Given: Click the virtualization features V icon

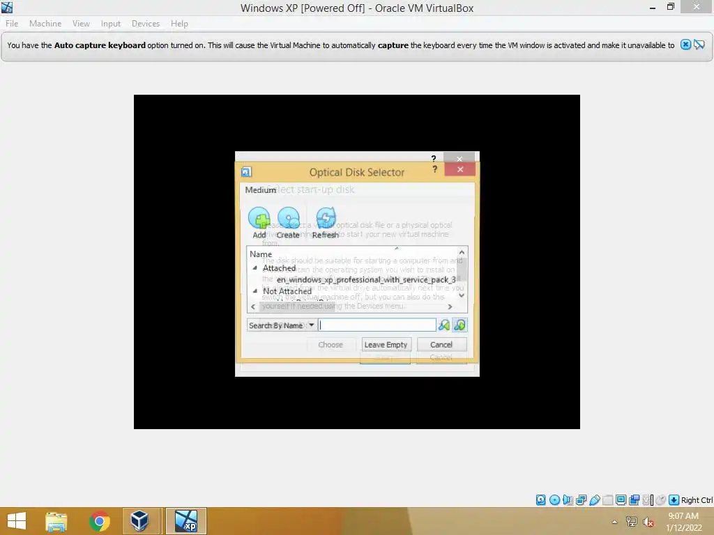Looking at the screenshot, I should (x=647, y=500).
